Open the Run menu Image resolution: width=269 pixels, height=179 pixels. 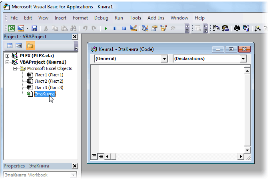click(119, 18)
